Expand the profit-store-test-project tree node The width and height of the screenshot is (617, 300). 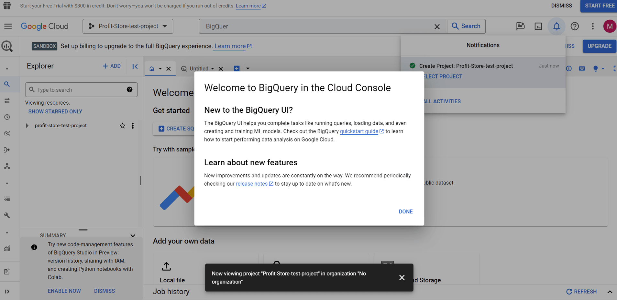pos(27,126)
